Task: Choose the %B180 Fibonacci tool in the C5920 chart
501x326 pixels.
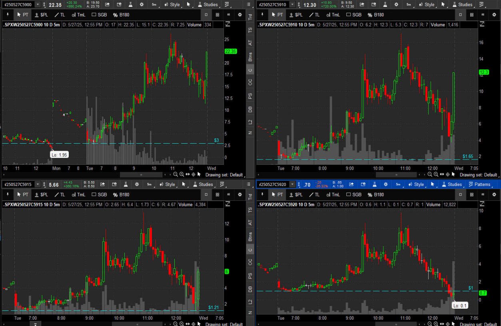Action: pyautogui.click(x=375, y=194)
